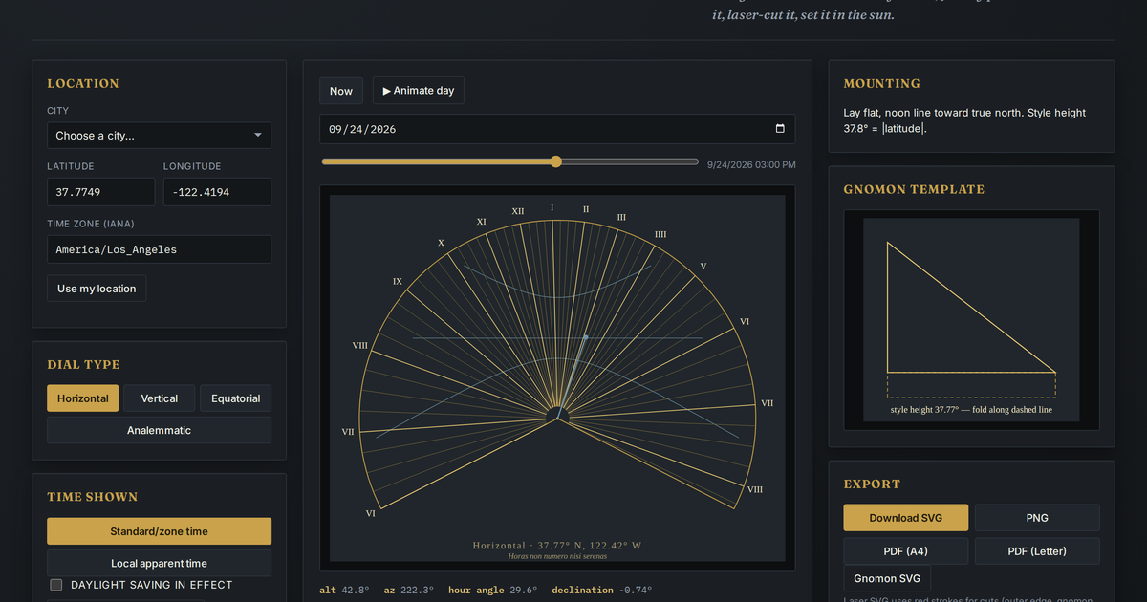The width and height of the screenshot is (1147, 602).
Task: Switch to Standard/zone time
Action: [x=159, y=531]
